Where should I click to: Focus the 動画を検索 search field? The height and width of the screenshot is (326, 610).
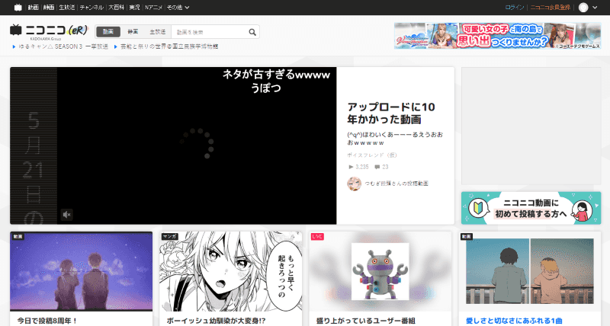(209, 32)
